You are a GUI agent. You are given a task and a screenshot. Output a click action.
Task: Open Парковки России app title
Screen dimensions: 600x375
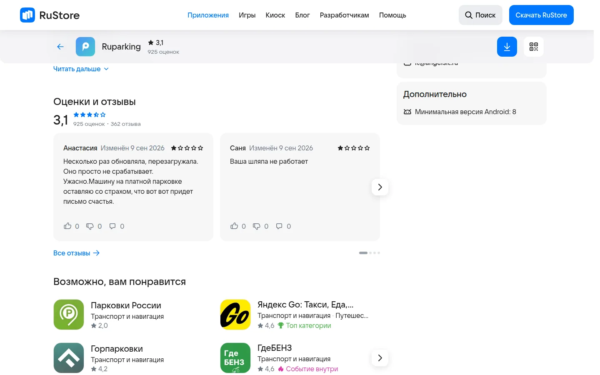coord(126,305)
